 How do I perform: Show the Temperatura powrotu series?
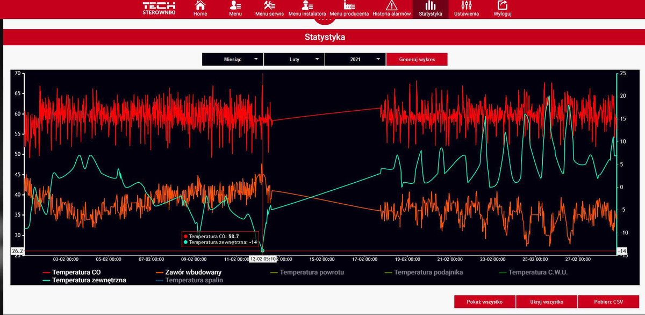coord(312,272)
